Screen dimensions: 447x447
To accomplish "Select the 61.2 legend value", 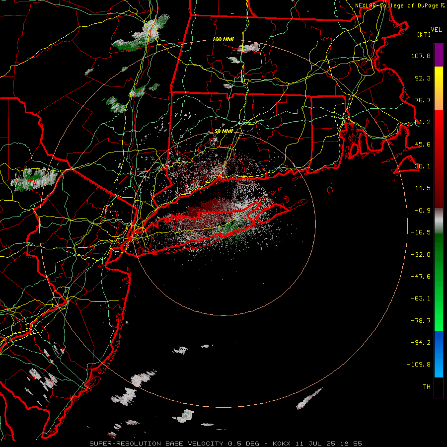I will (423, 122).
